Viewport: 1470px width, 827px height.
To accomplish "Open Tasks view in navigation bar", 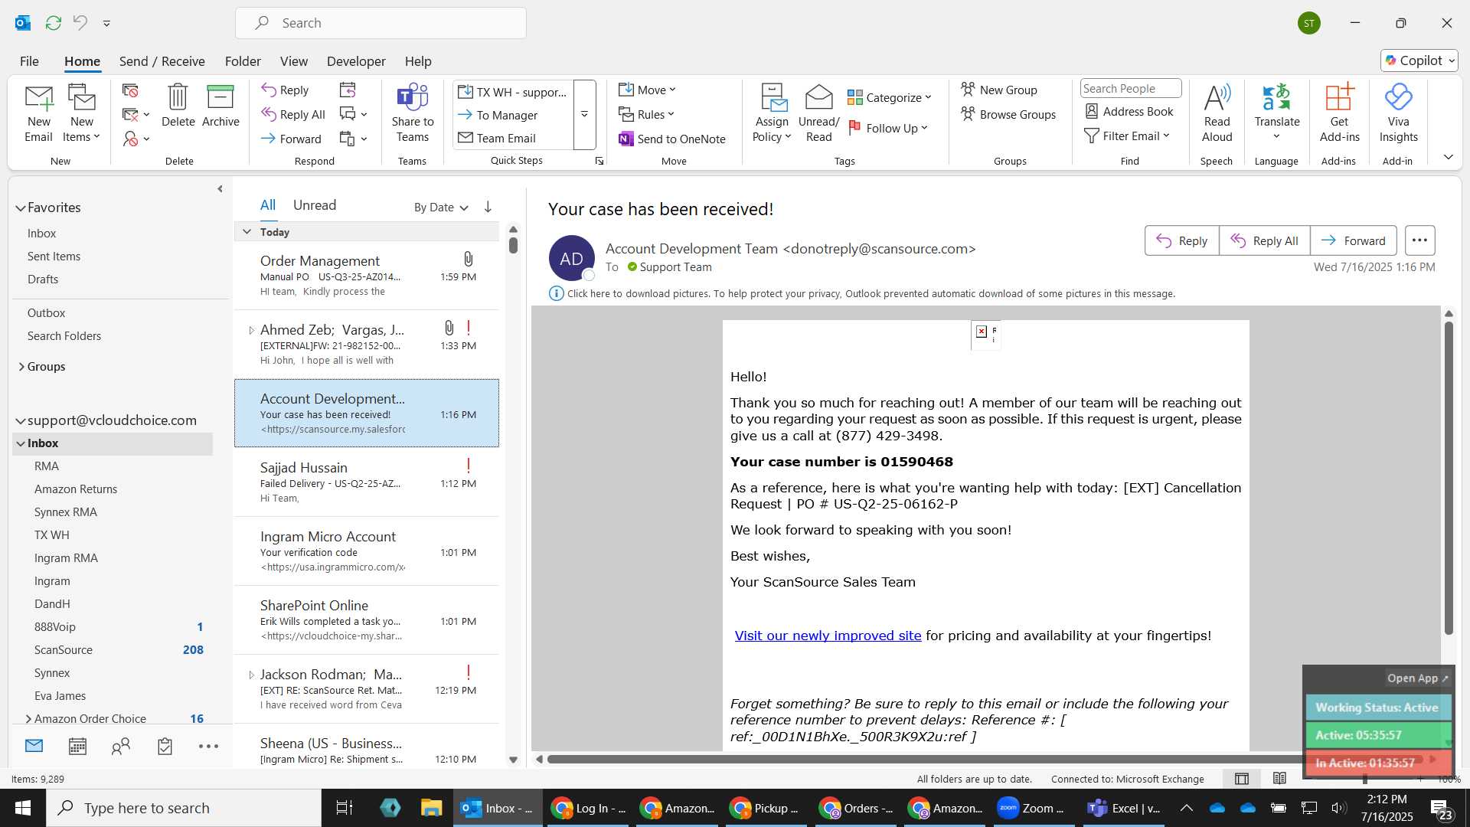I will pyautogui.click(x=165, y=747).
